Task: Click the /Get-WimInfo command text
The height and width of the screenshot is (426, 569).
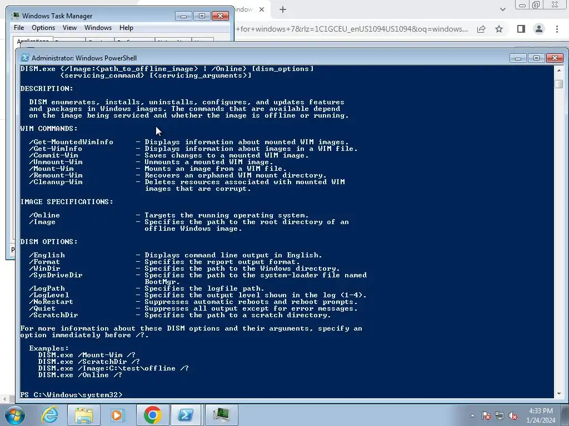Action: 56,149
